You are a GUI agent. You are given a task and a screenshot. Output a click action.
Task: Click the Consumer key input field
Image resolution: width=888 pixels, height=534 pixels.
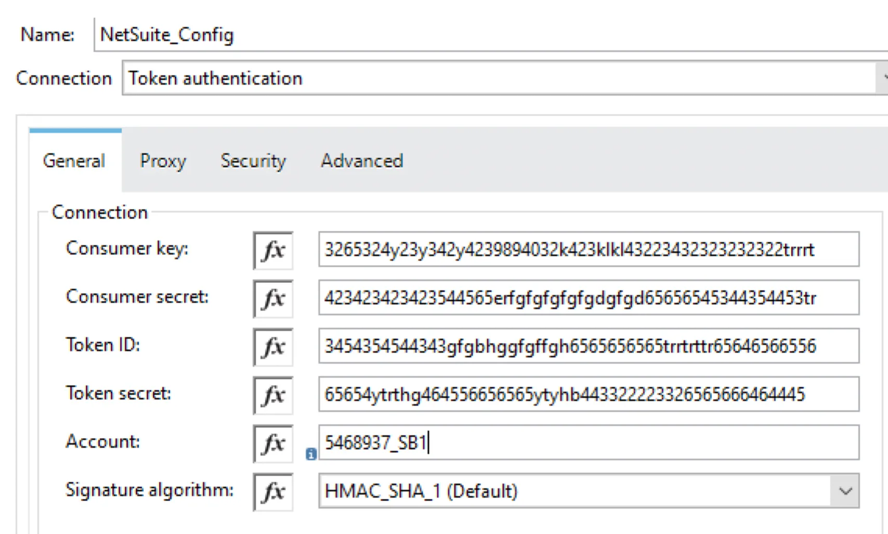tap(589, 249)
